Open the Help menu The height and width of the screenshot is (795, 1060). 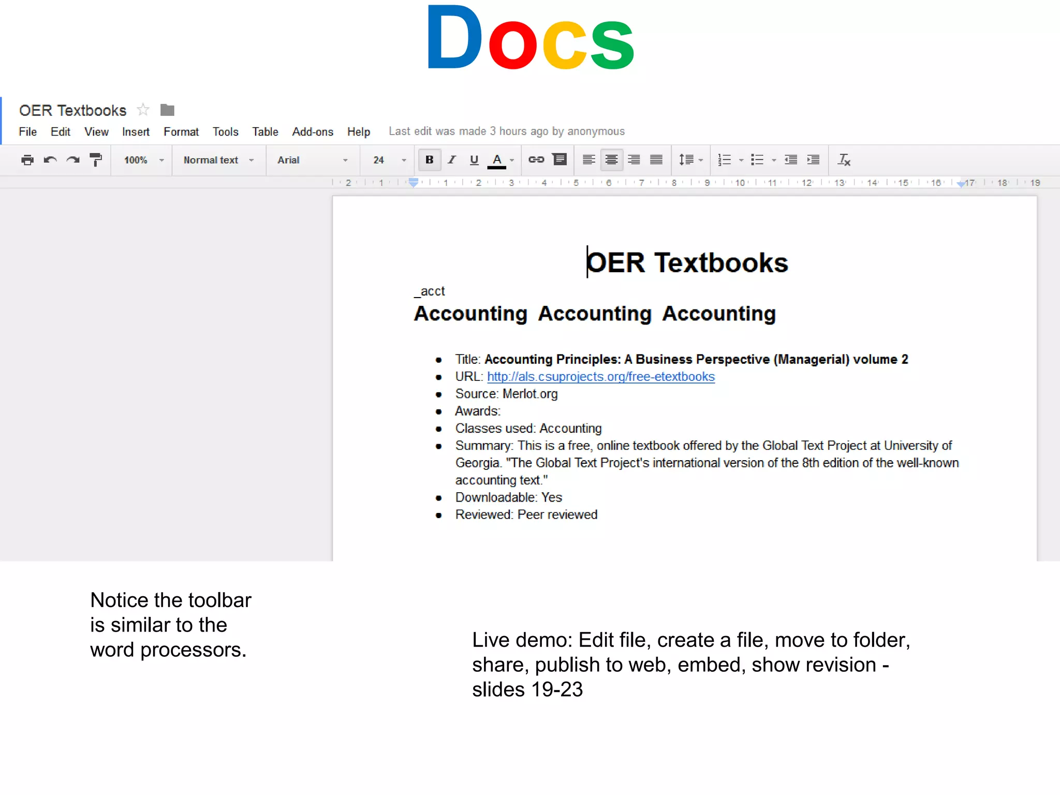(359, 132)
